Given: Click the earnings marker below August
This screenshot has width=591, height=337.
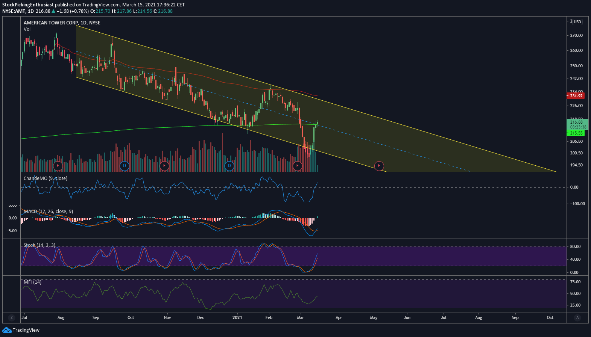Looking at the screenshot, I should tap(58, 166).
